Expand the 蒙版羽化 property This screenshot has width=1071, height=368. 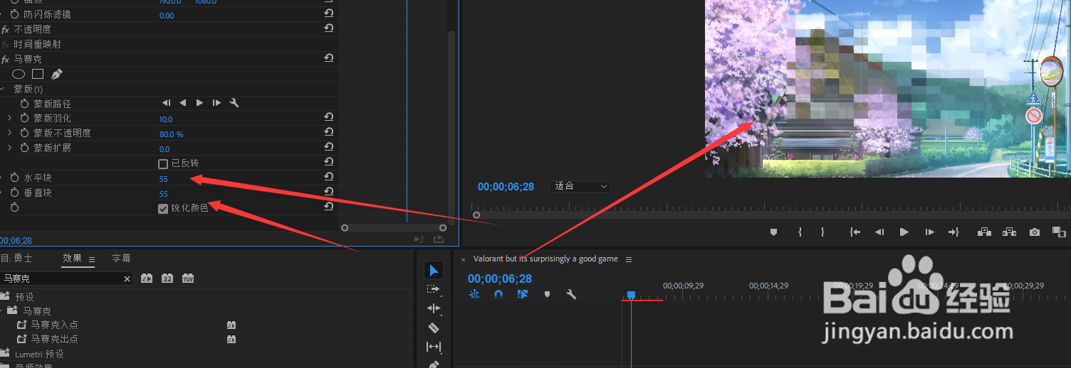(9, 118)
